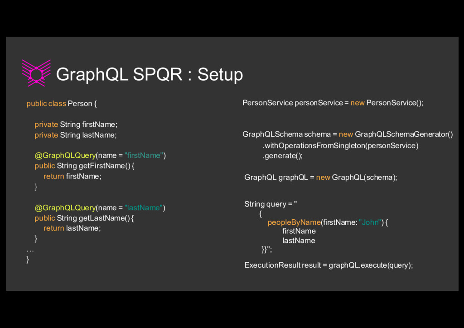This screenshot has height=328, width=464.
Task: Click "PersonService personService = new PersonService();" line
Action: click(x=333, y=103)
